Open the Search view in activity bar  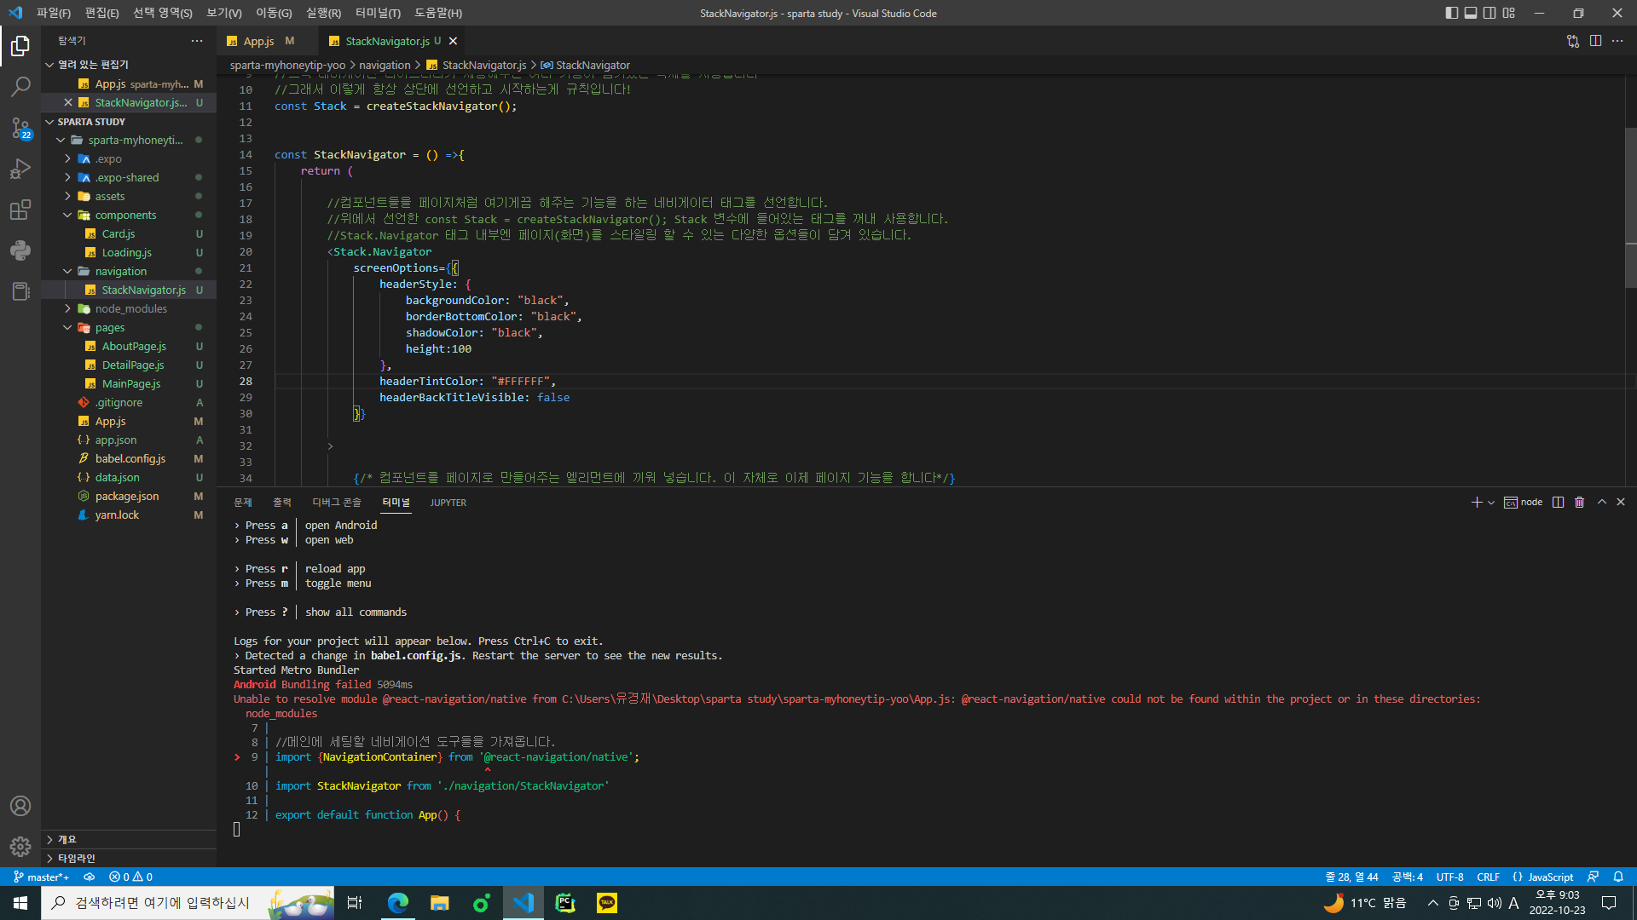[x=20, y=86]
